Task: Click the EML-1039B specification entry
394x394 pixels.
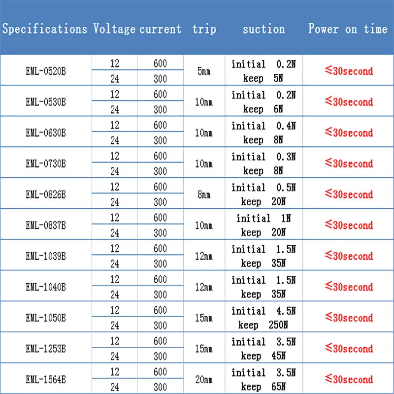Action: [x=46, y=256]
